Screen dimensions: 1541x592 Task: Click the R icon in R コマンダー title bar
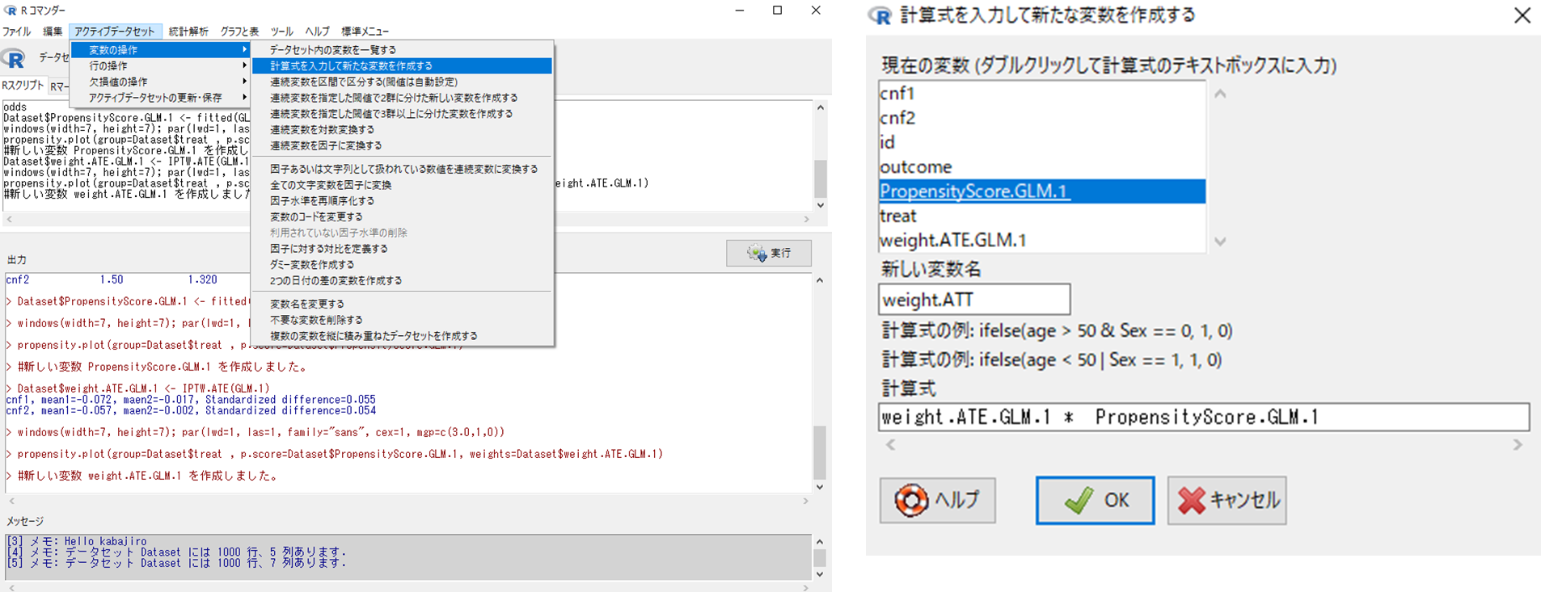point(11,10)
